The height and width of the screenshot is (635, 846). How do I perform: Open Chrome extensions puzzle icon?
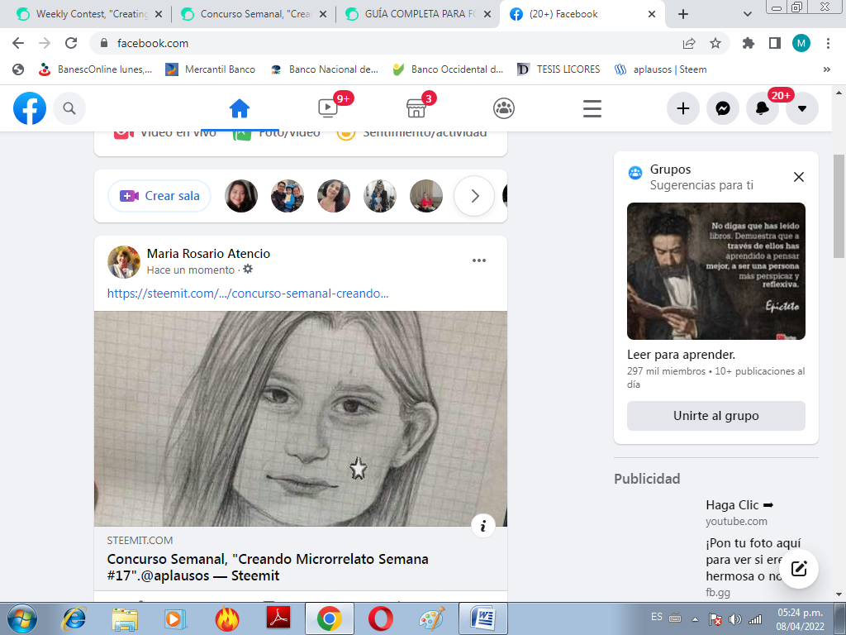[x=749, y=43]
